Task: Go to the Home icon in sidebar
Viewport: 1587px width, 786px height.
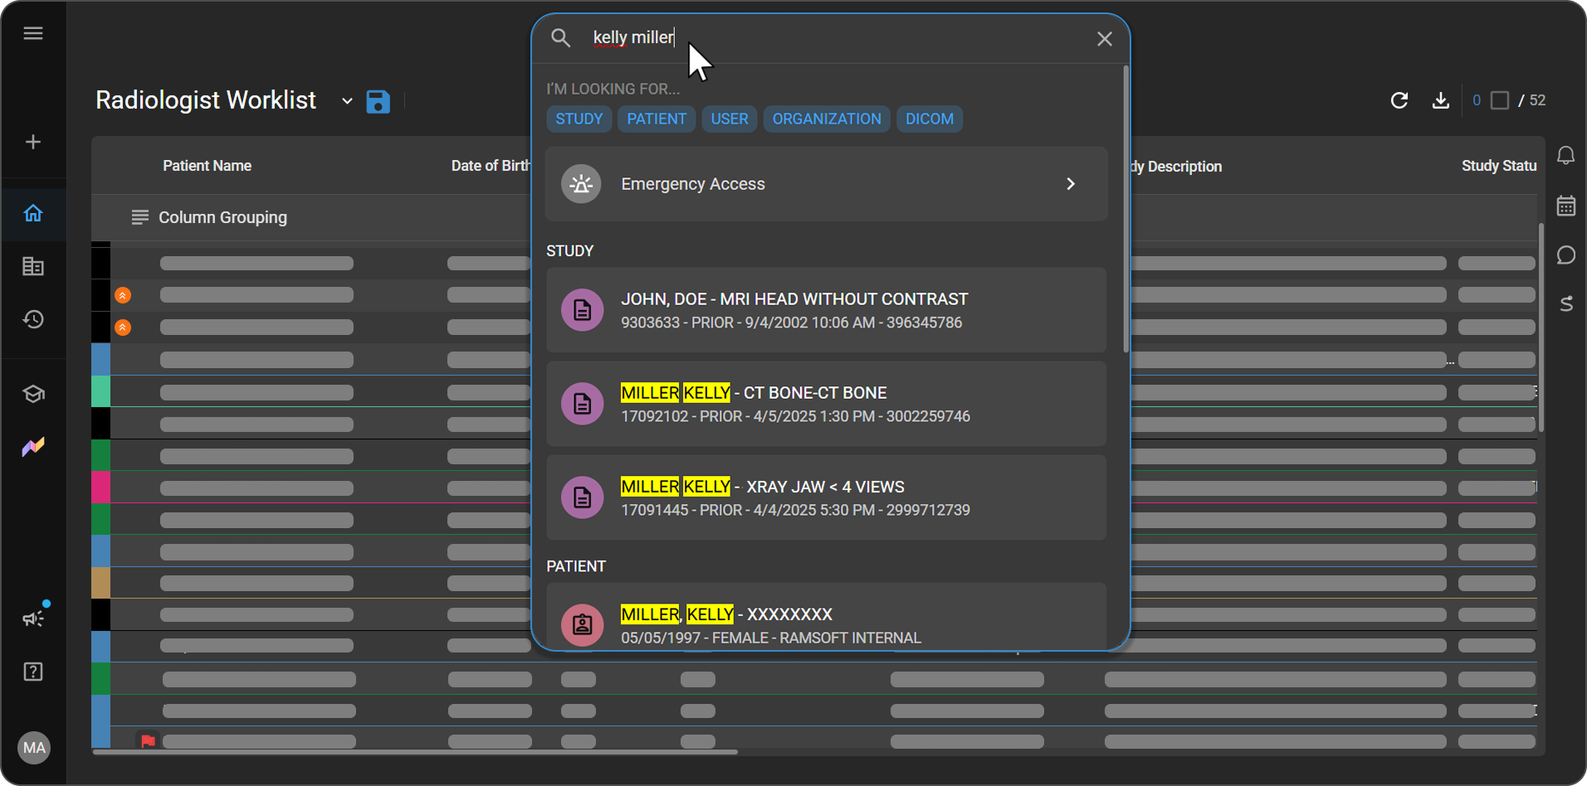Action: click(33, 213)
